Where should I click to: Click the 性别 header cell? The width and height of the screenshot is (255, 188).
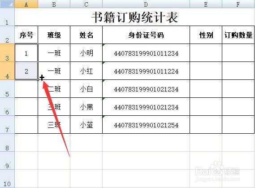(206, 35)
